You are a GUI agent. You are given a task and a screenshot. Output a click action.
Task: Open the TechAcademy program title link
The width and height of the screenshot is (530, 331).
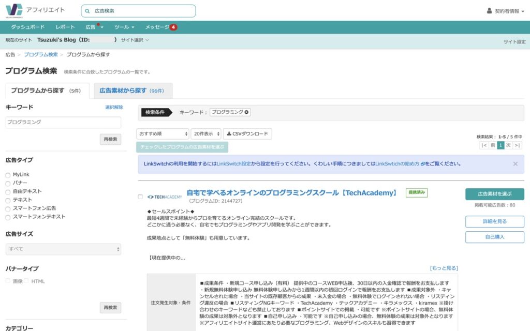click(x=292, y=193)
